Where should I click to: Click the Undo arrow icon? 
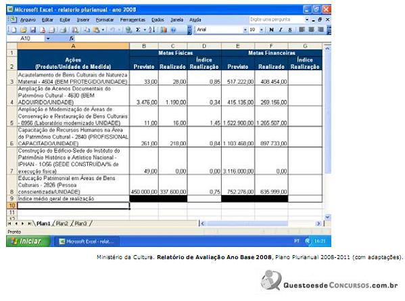[113, 30]
